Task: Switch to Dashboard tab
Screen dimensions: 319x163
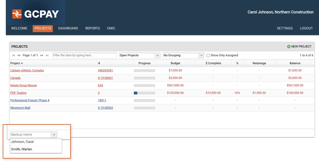Action: pos(68,28)
